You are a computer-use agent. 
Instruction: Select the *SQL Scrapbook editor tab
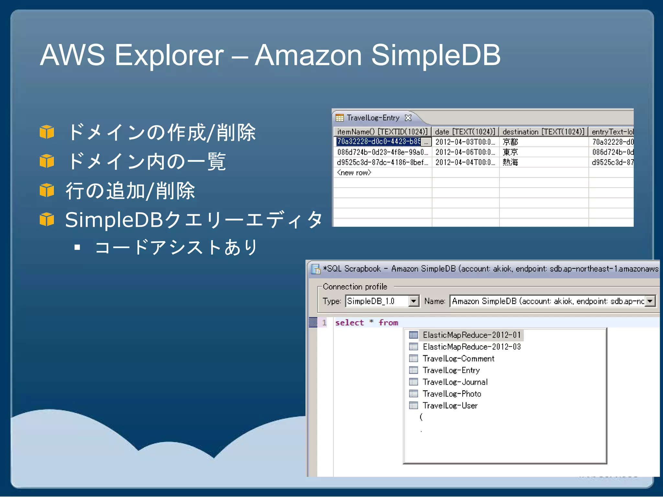(484, 269)
